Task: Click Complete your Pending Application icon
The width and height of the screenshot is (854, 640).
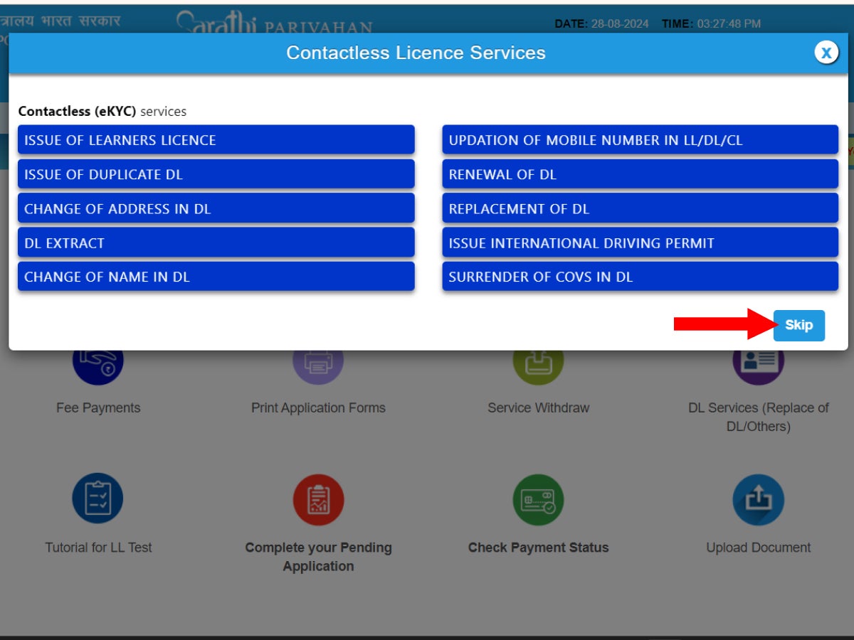Action: pyautogui.click(x=318, y=498)
